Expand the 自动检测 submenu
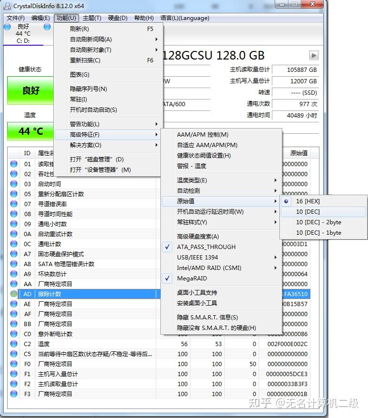The image size is (368, 418). coord(221,190)
